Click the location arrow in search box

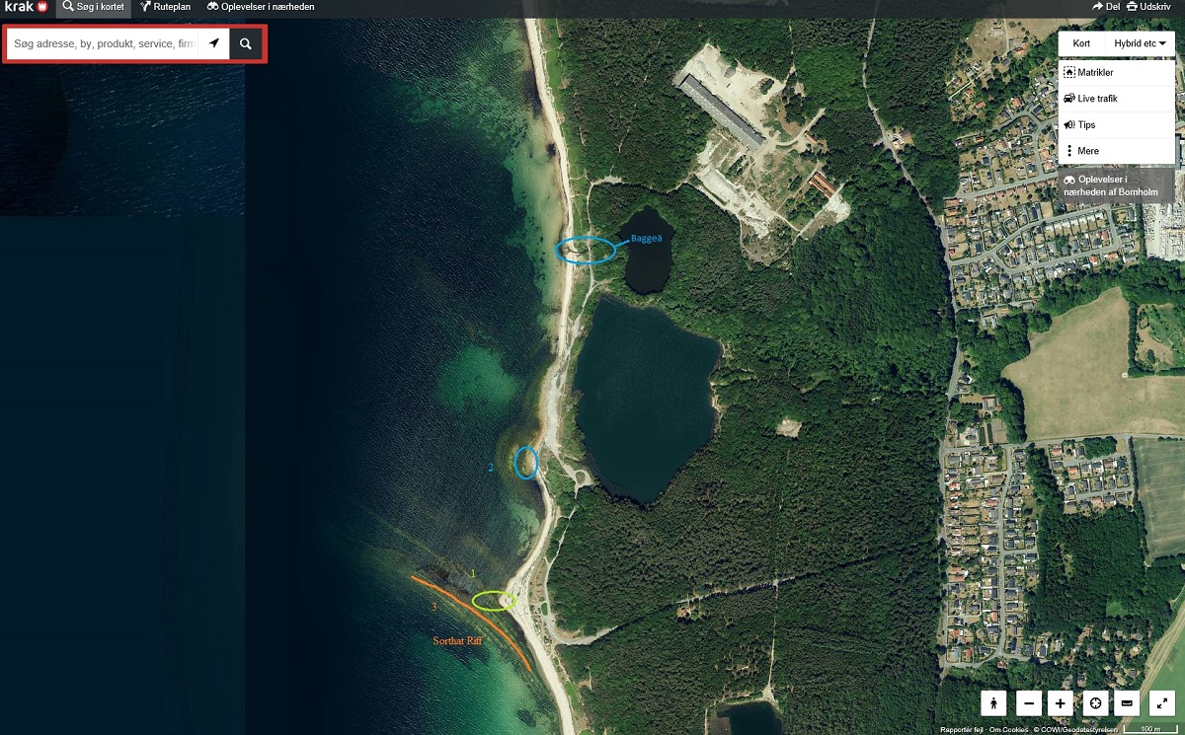pyautogui.click(x=214, y=44)
